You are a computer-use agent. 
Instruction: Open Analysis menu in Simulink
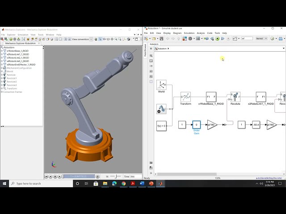pyautogui.click(x=201, y=33)
